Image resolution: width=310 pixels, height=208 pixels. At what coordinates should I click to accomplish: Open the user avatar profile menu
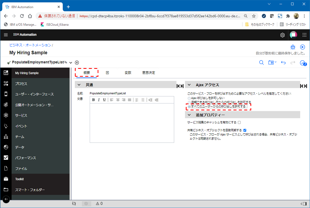(x=293, y=35)
